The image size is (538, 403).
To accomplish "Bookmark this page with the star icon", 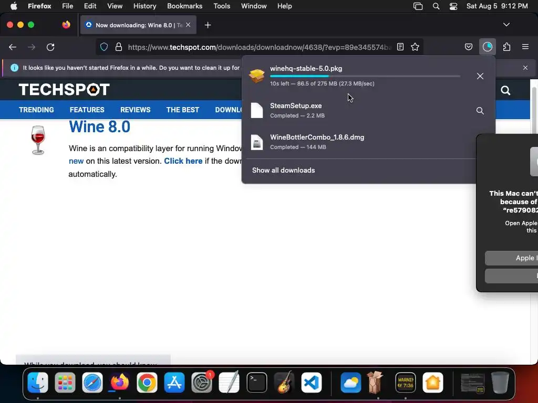I will pos(415,47).
